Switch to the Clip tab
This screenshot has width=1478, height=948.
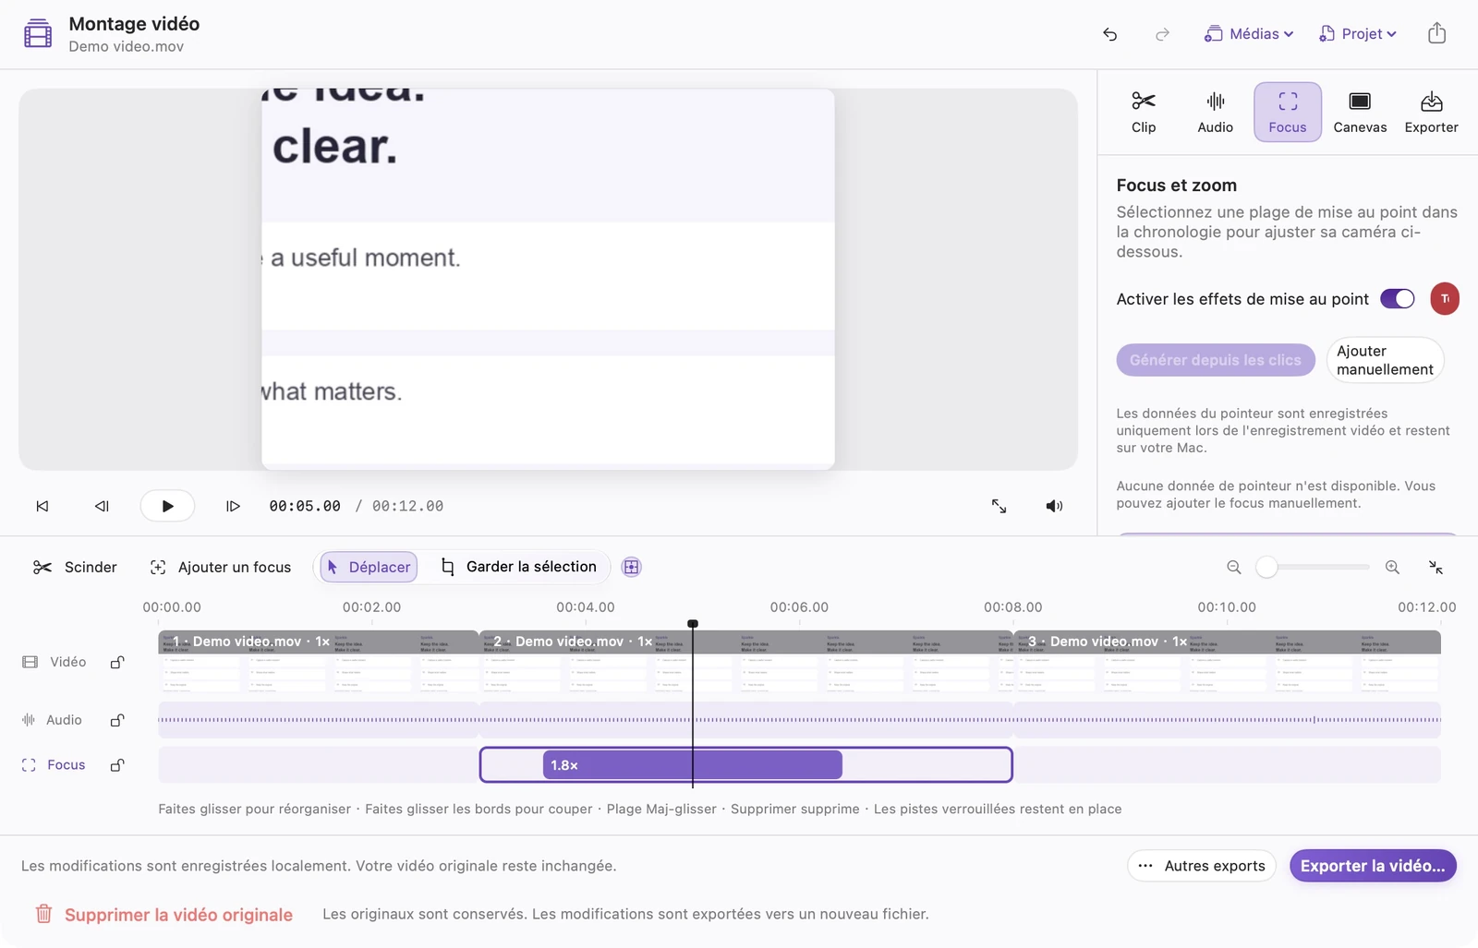tap(1144, 112)
